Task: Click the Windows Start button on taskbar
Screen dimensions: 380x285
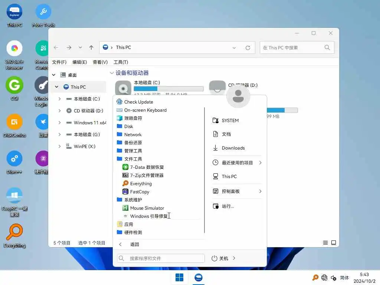Action: point(179,278)
